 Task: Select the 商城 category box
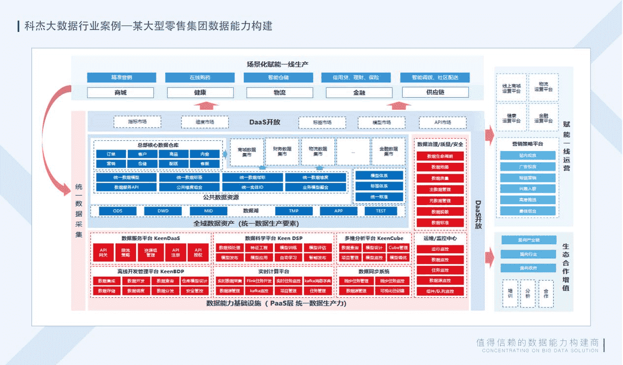click(x=120, y=93)
